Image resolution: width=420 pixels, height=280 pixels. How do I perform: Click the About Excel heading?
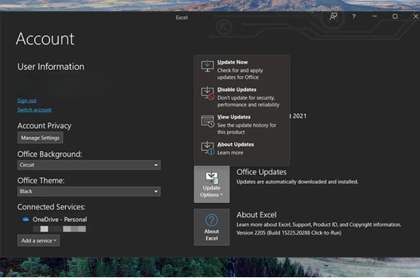click(256, 215)
